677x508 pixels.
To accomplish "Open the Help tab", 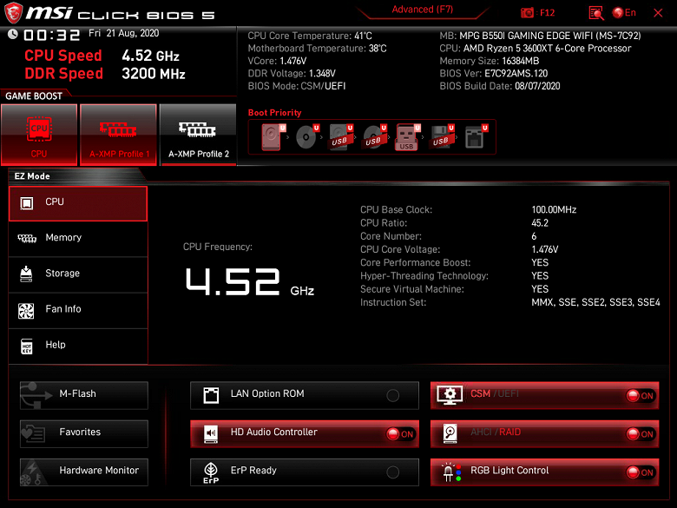I will pos(78,346).
